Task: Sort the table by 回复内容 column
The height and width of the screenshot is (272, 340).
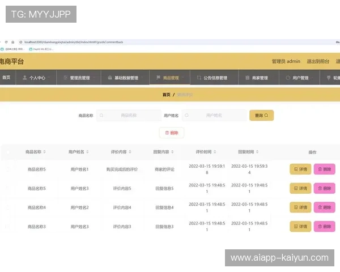Action: point(172,152)
